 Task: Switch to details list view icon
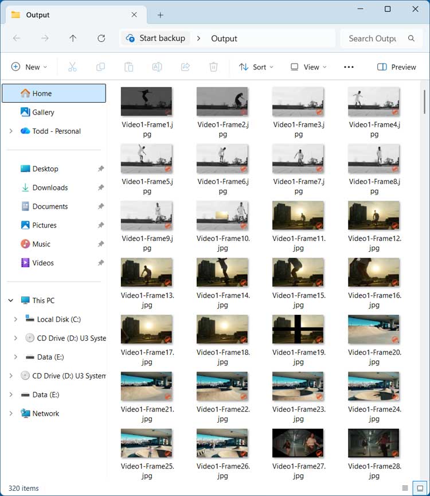[x=405, y=488]
